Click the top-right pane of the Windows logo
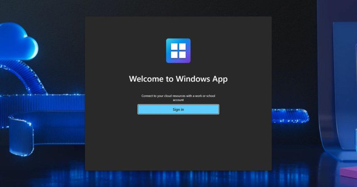This screenshot has width=357, height=187. (x=182, y=46)
